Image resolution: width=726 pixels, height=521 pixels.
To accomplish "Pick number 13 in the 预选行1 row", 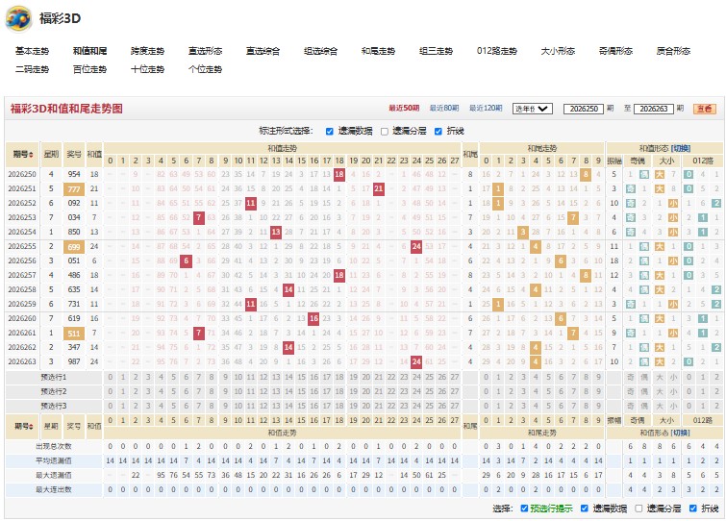I will [x=276, y=378].
